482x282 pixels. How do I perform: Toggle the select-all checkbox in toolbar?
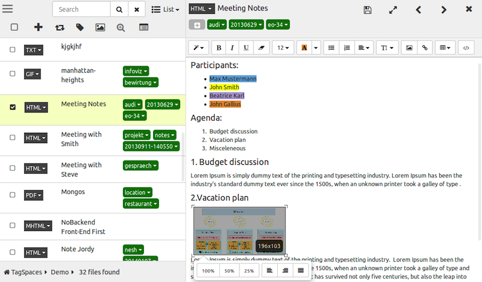[14, 27]
